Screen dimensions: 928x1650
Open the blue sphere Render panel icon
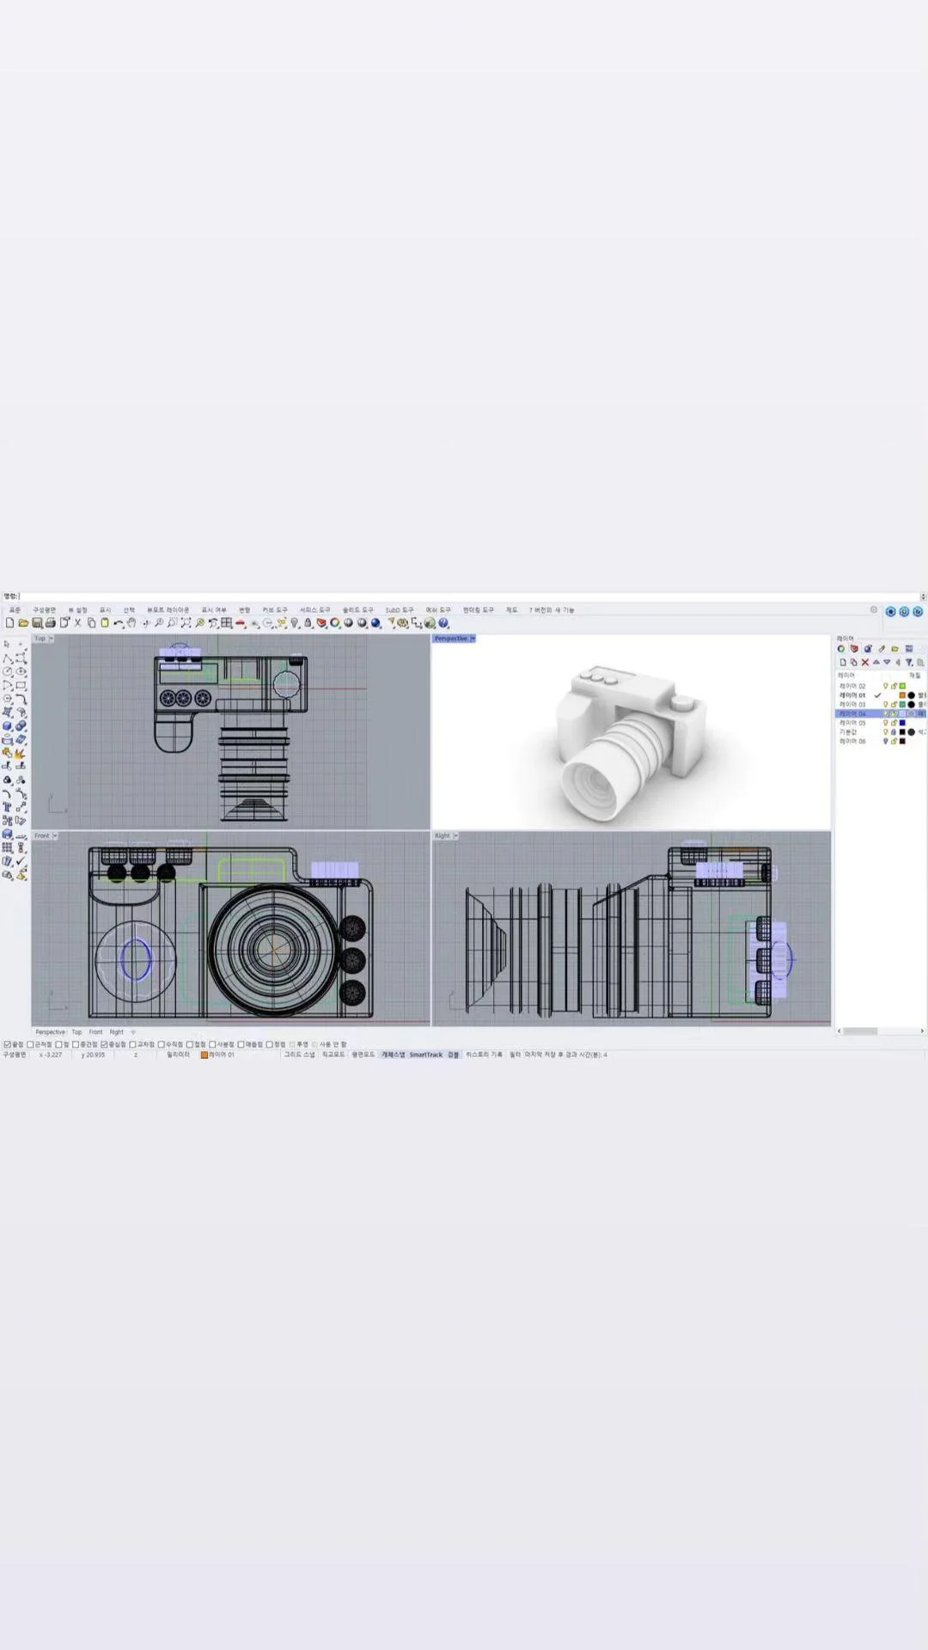pos(868,649)
